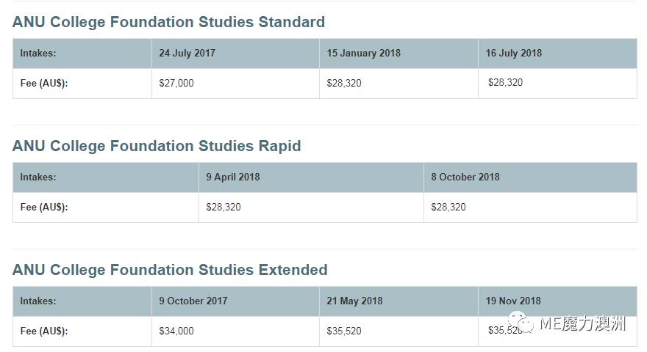Click ANU College Foundation Studies Rapid heading
This screenshot has width=647, height=352.
157,146
